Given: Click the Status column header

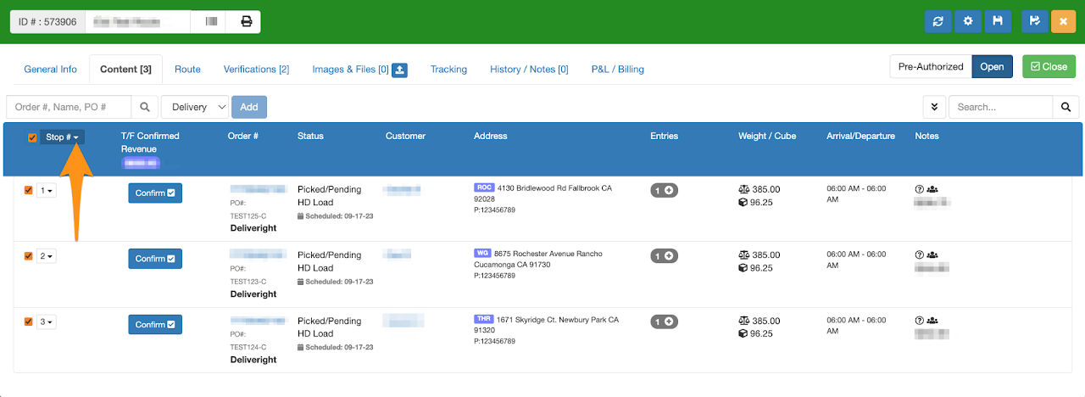Looking at the screenshot, I should (x=310, y=136).
